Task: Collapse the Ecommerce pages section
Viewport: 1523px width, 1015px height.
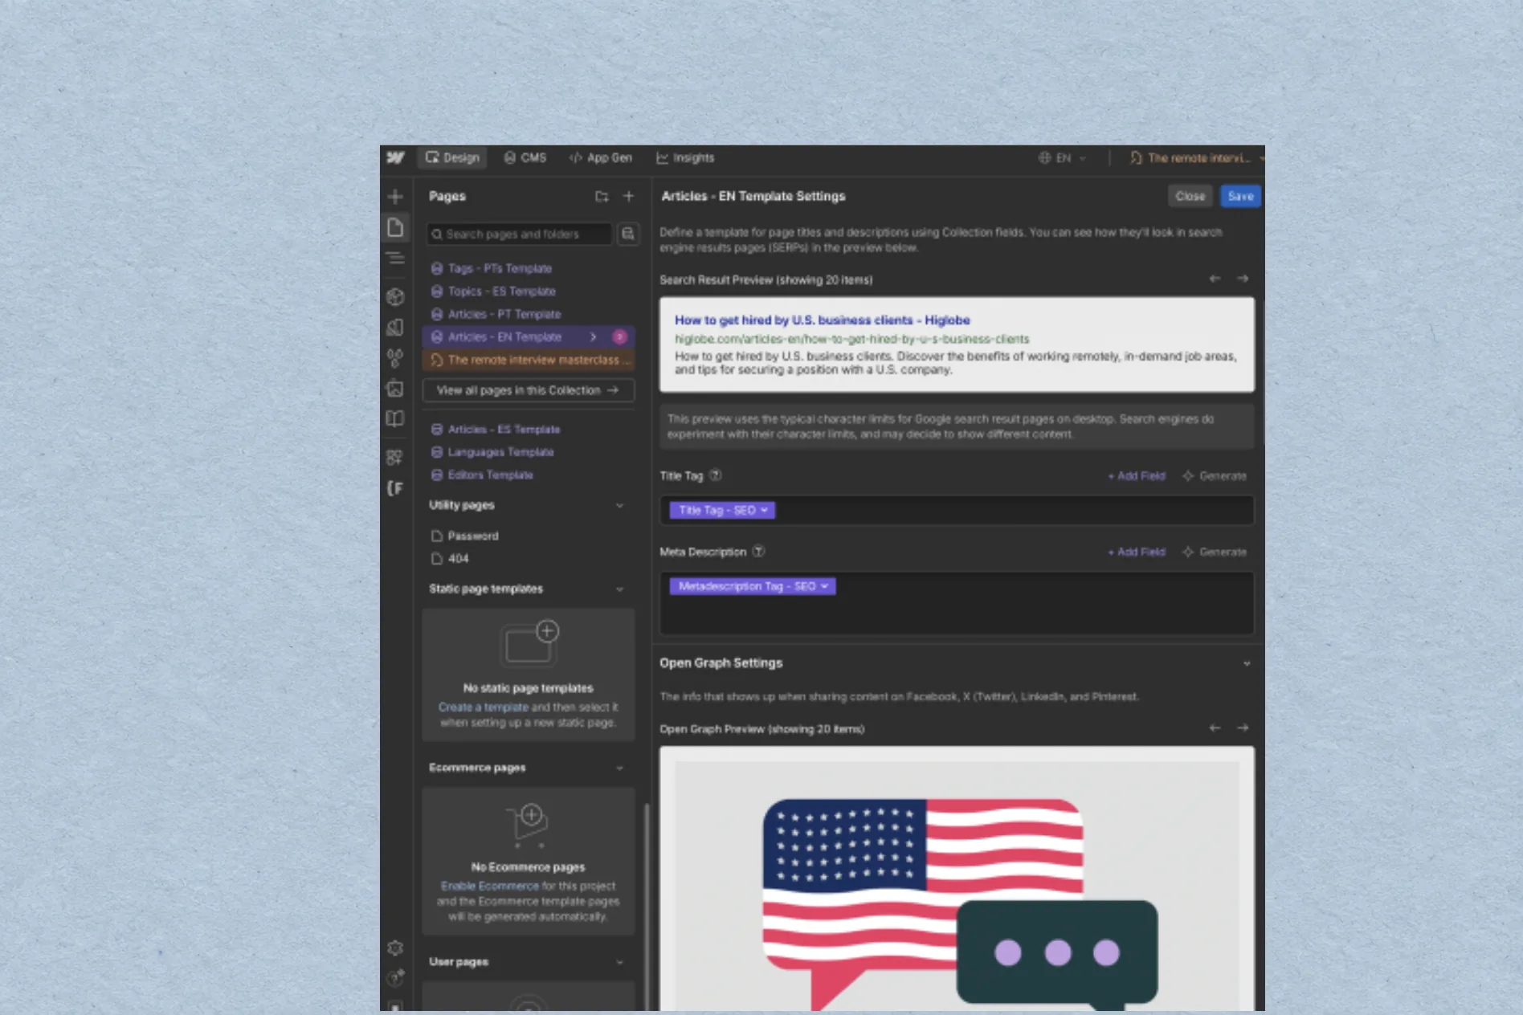Action: click(620, 768)
